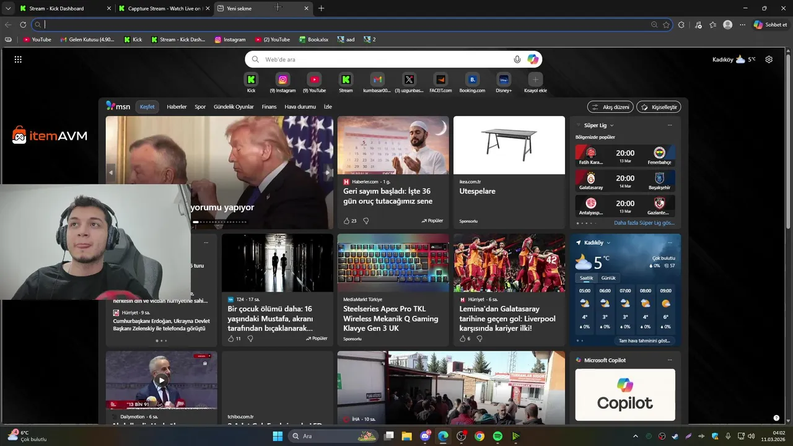Go to next slide in Trump carousel
The height and width of the screenshot is (446, 793).
point(328,173)
